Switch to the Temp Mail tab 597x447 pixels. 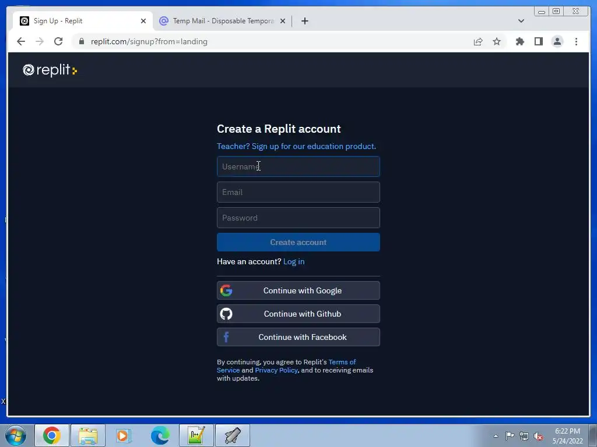click(223, 21)
